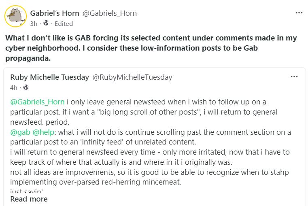Image resolution: width=308 pixels, height=206 pixels.
Task: Open Ruby Michelle Tuesday's profile name
Action: pos(49,77)
